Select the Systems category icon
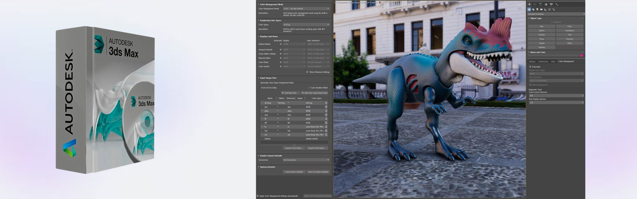This screenshot has height=199, width=637. [x=553, y=9]
